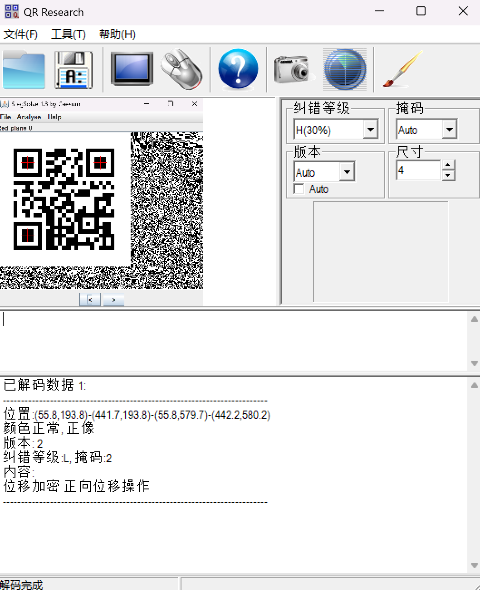This screenshot has width=480, height=590.
Task: Click the Analyse menu in the captured StegSolve image
Action: pyautogui.click(x=29, y=117)
